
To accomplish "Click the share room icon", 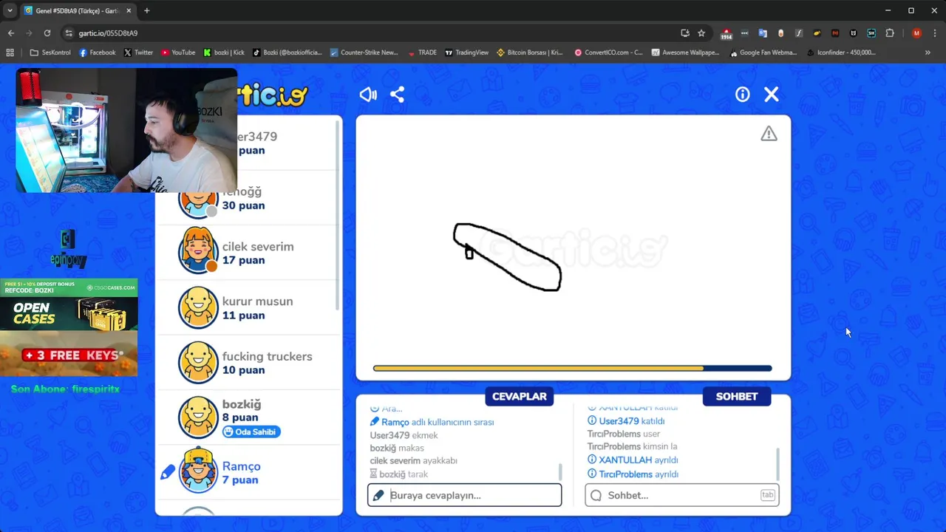I will [397, 95].
